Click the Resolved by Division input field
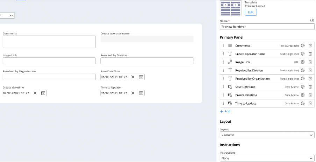Screen dimensions: 316x162 (x=147, y=61)
